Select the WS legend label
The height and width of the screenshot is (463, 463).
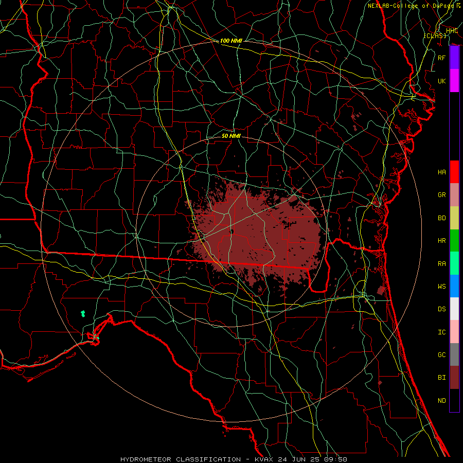click(442, 287)
